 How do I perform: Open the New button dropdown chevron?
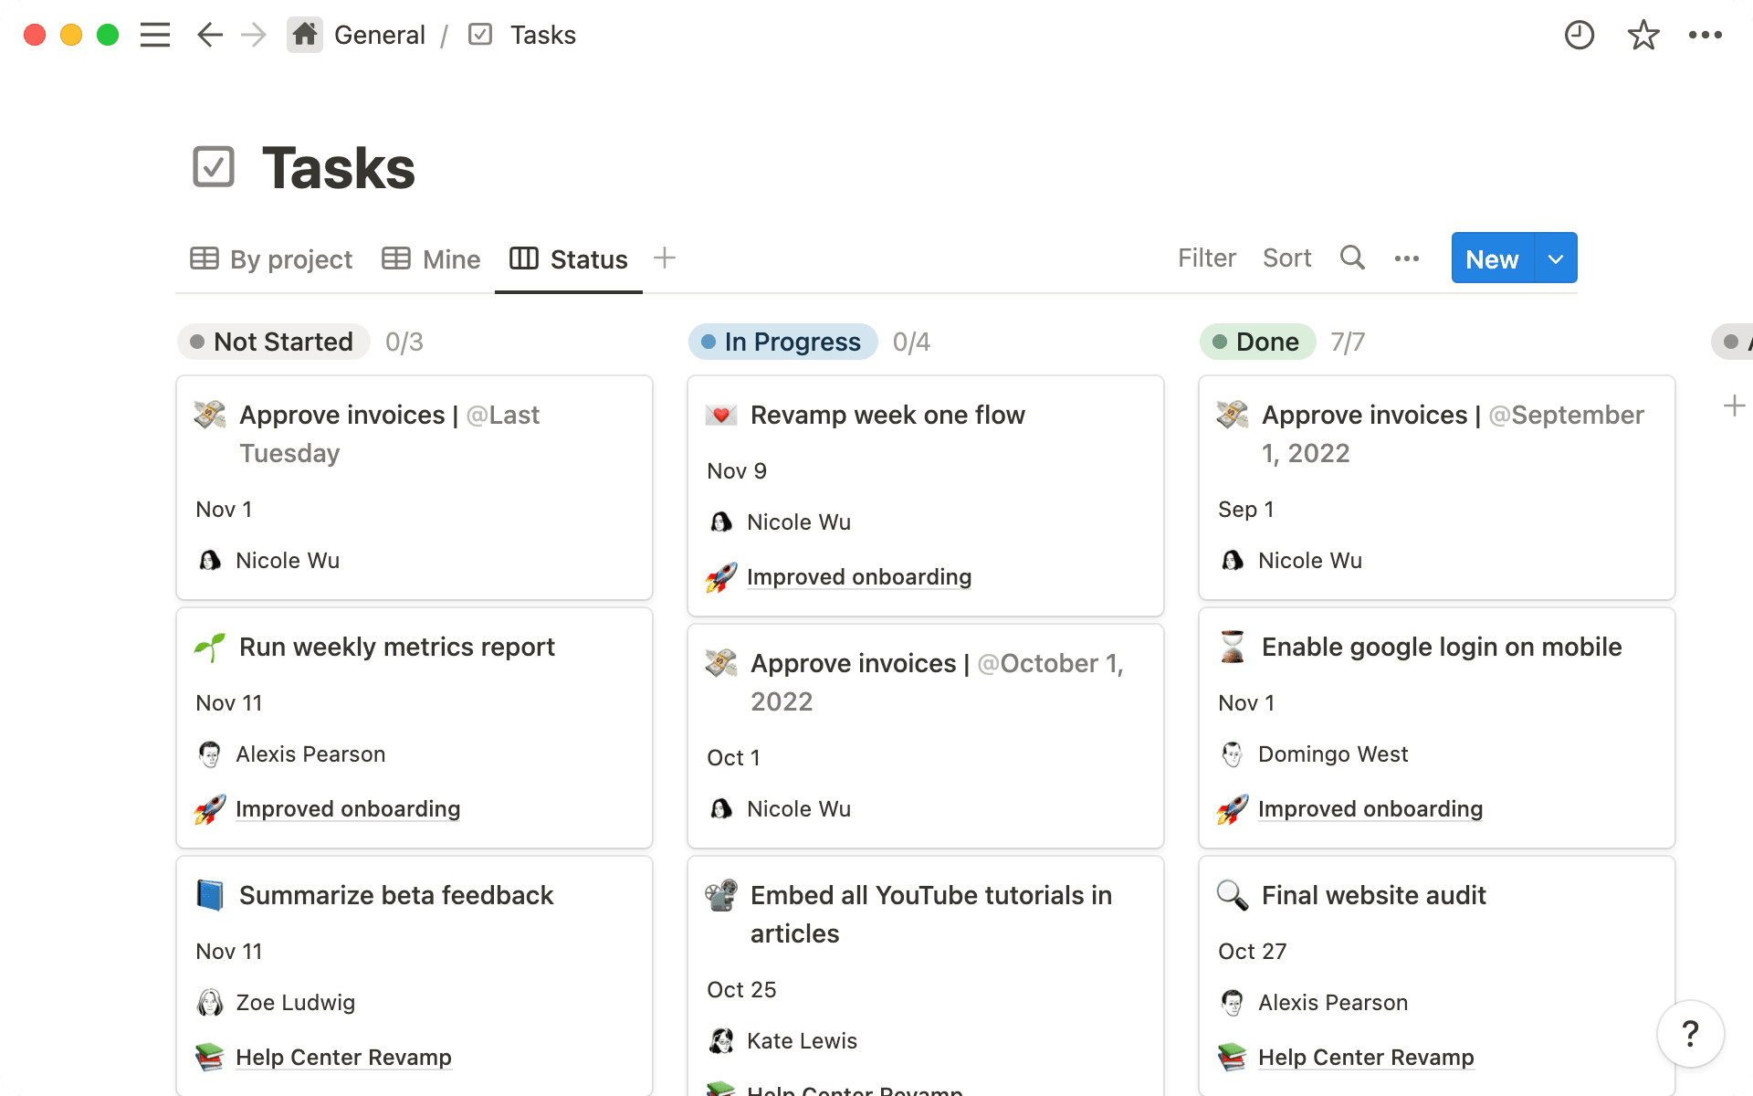[1555, 258]
